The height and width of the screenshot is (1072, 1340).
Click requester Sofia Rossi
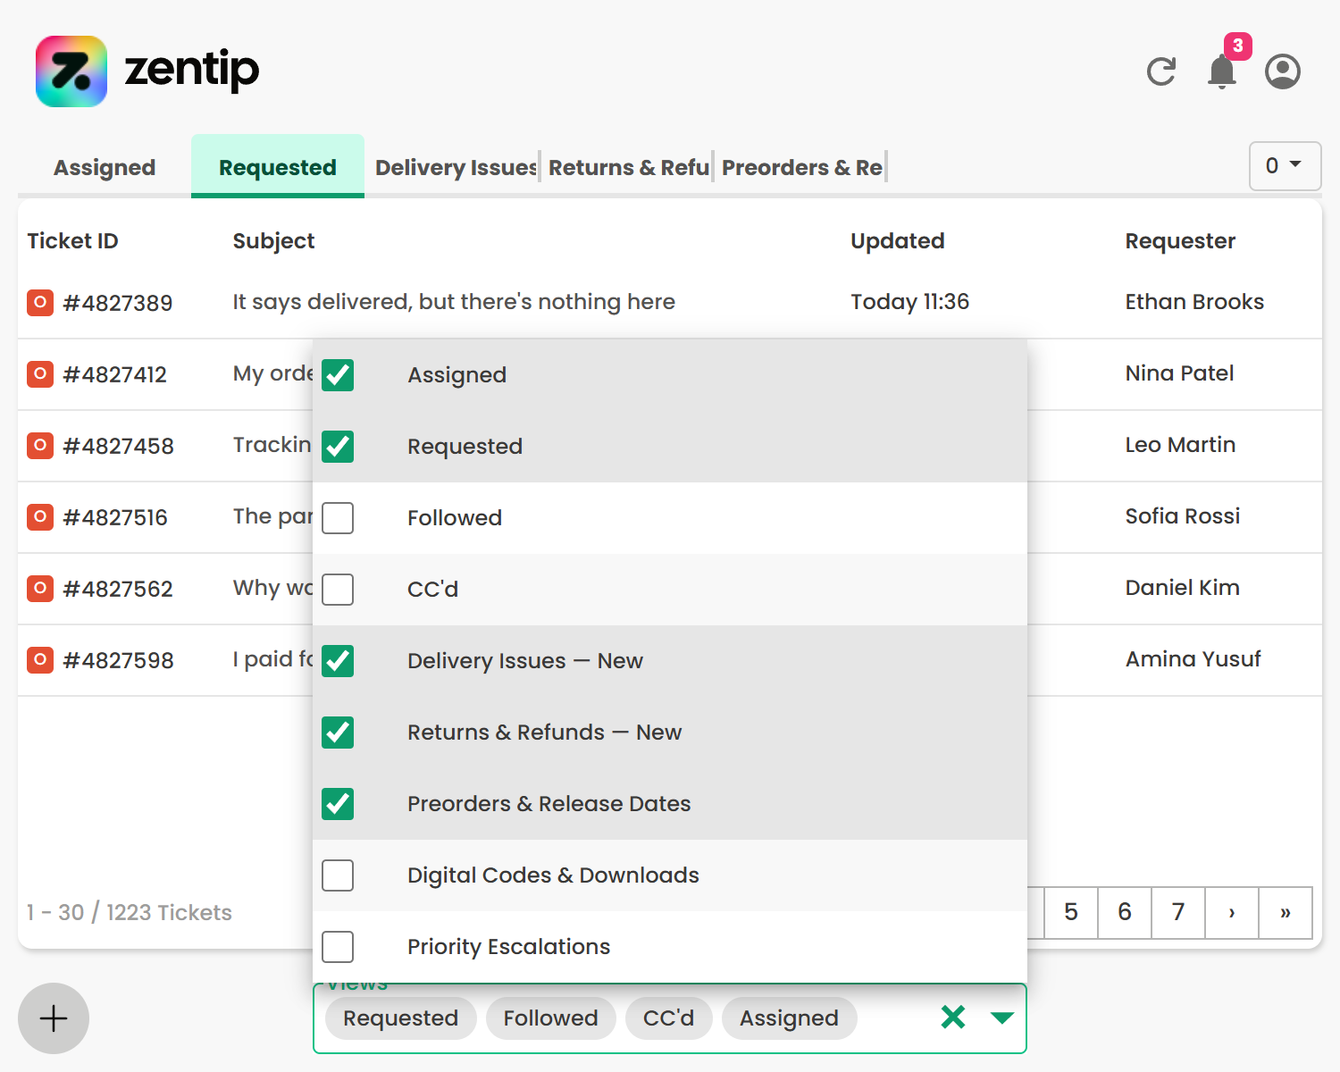click(x=1183, y=516)
